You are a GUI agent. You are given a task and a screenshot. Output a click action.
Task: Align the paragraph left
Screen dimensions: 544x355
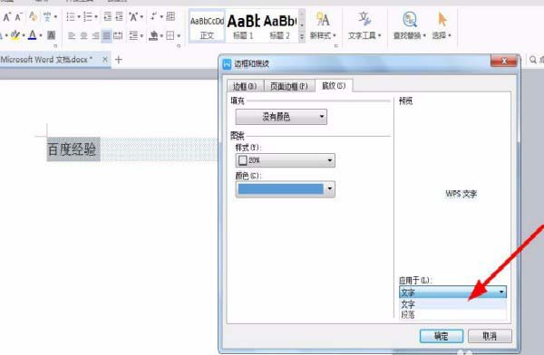[x=72, y=35]
